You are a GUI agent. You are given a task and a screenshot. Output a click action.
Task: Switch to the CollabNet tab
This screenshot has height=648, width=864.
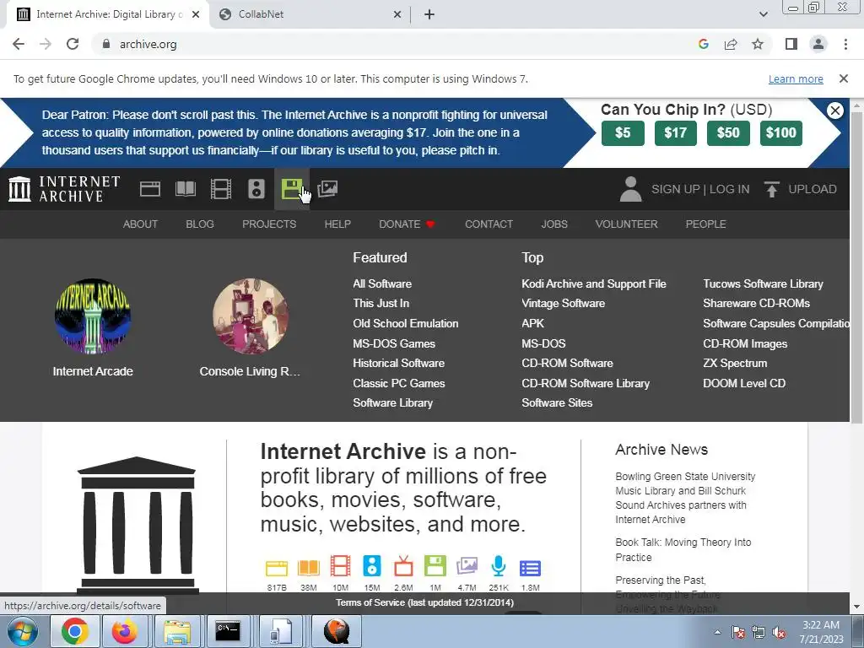point(310,14)
